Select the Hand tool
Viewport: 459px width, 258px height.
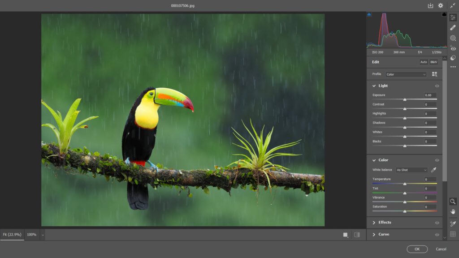pyautogui.click(x=453, y=211)
